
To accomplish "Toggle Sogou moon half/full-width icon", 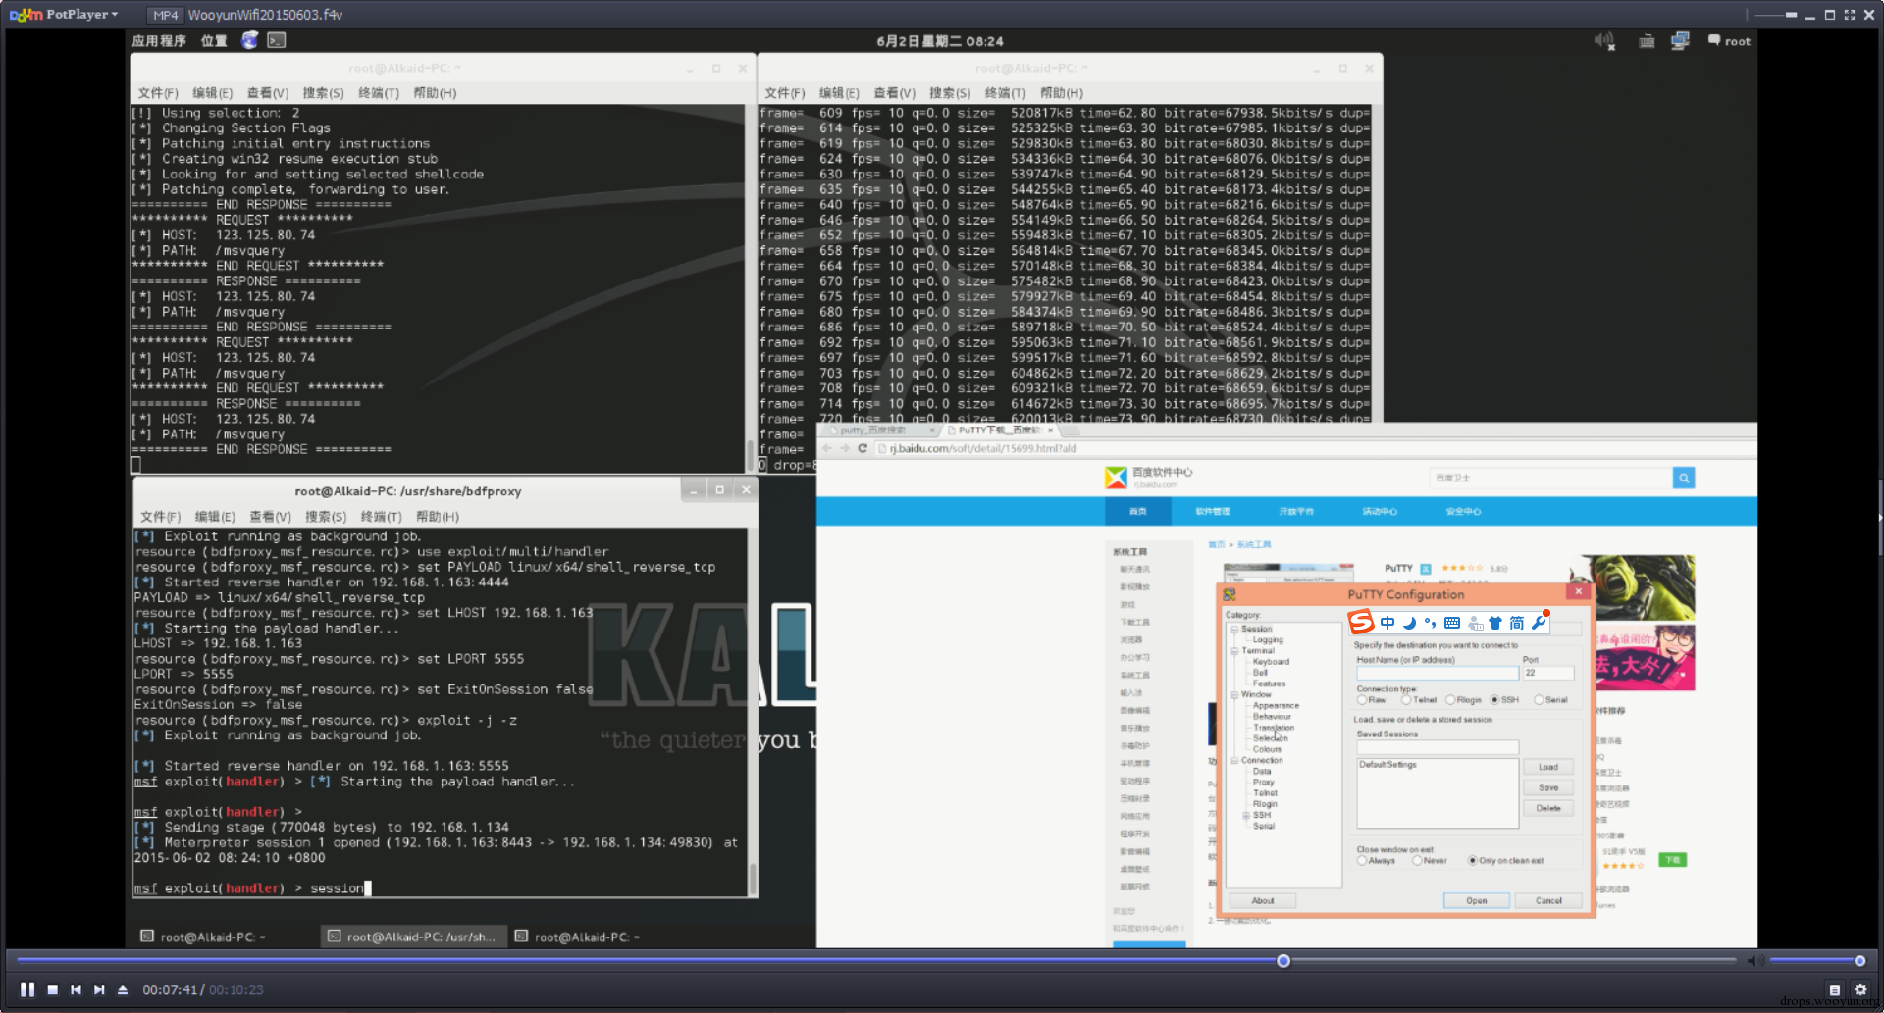I will click(1409, 623).
